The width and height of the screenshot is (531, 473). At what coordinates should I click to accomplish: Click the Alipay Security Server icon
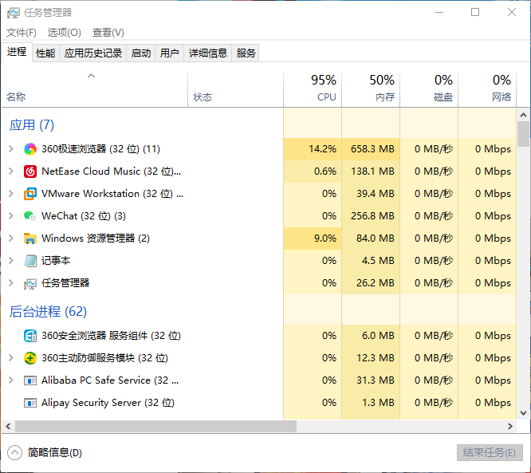[x=30, y=403]
